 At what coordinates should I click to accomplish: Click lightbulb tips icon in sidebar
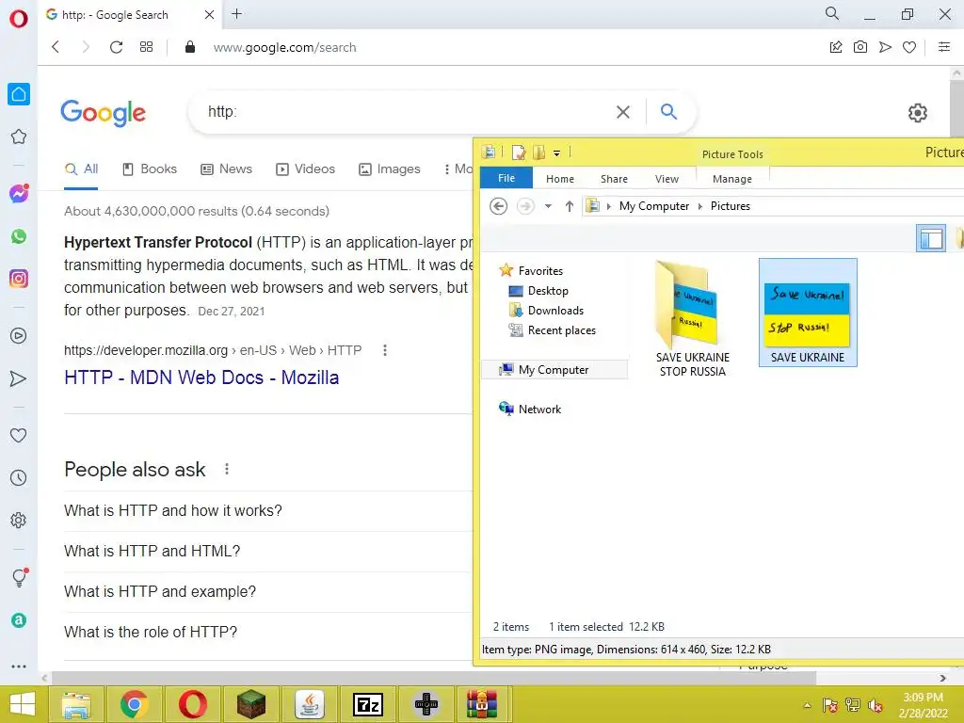19,577
